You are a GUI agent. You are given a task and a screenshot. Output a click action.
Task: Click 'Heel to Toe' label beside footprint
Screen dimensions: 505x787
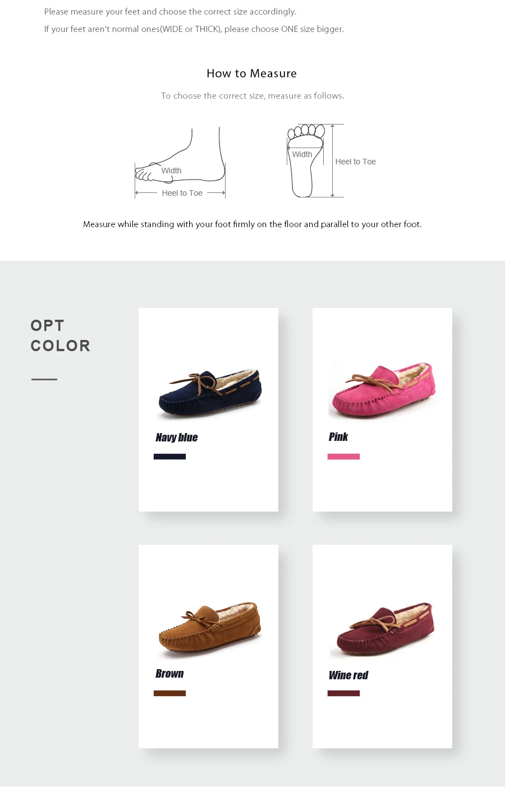pyautogui.click(x=356, y=162)
